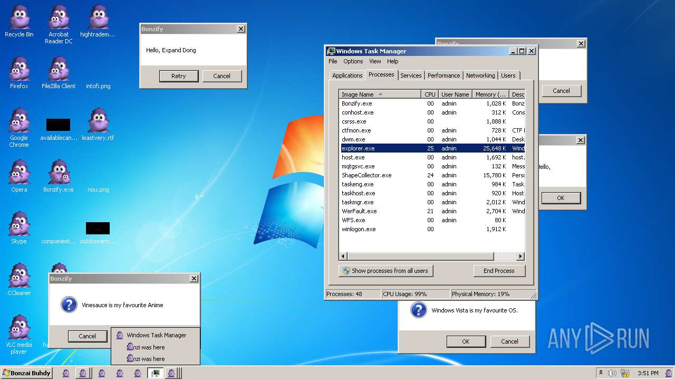
Task: Select the host.exe process row
Action: pos(432,157)
